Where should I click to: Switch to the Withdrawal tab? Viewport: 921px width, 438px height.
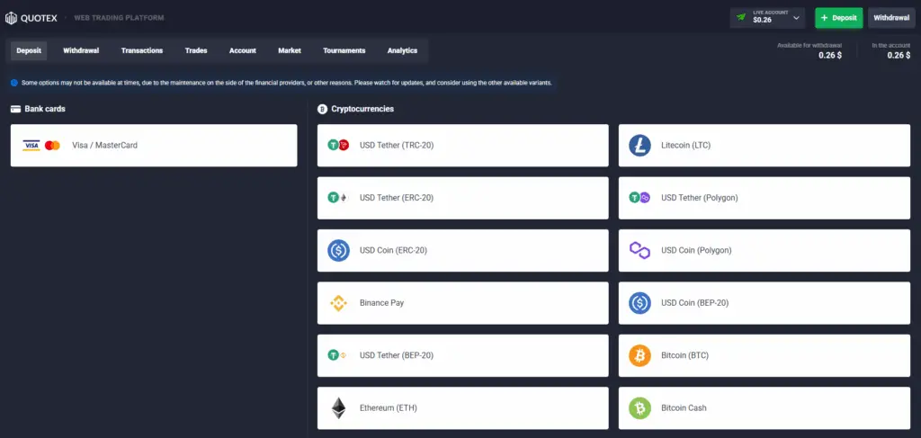point(81,50)
